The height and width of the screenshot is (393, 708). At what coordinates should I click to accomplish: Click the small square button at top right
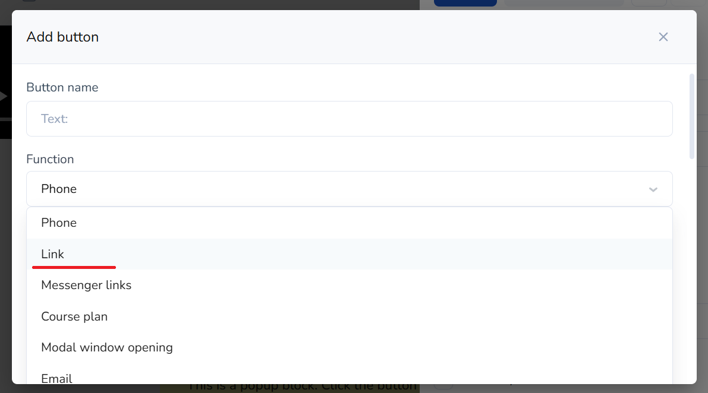tap(649, 3)
